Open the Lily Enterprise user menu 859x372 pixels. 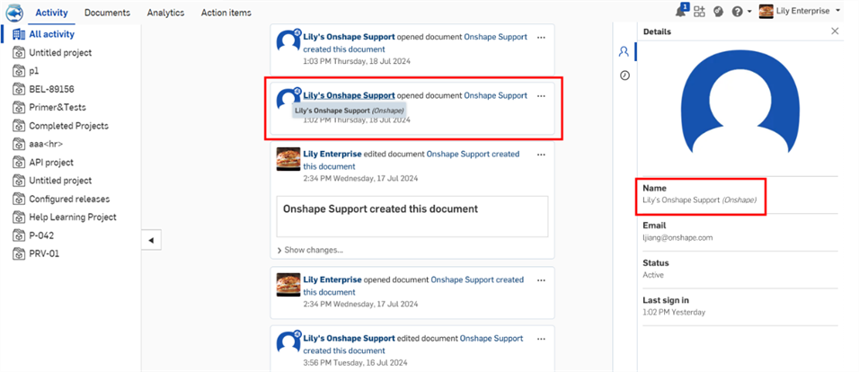(x=800, y=12)
